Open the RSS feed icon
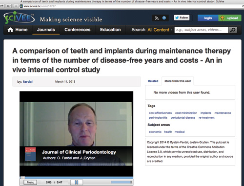 [x=157, y=18]
